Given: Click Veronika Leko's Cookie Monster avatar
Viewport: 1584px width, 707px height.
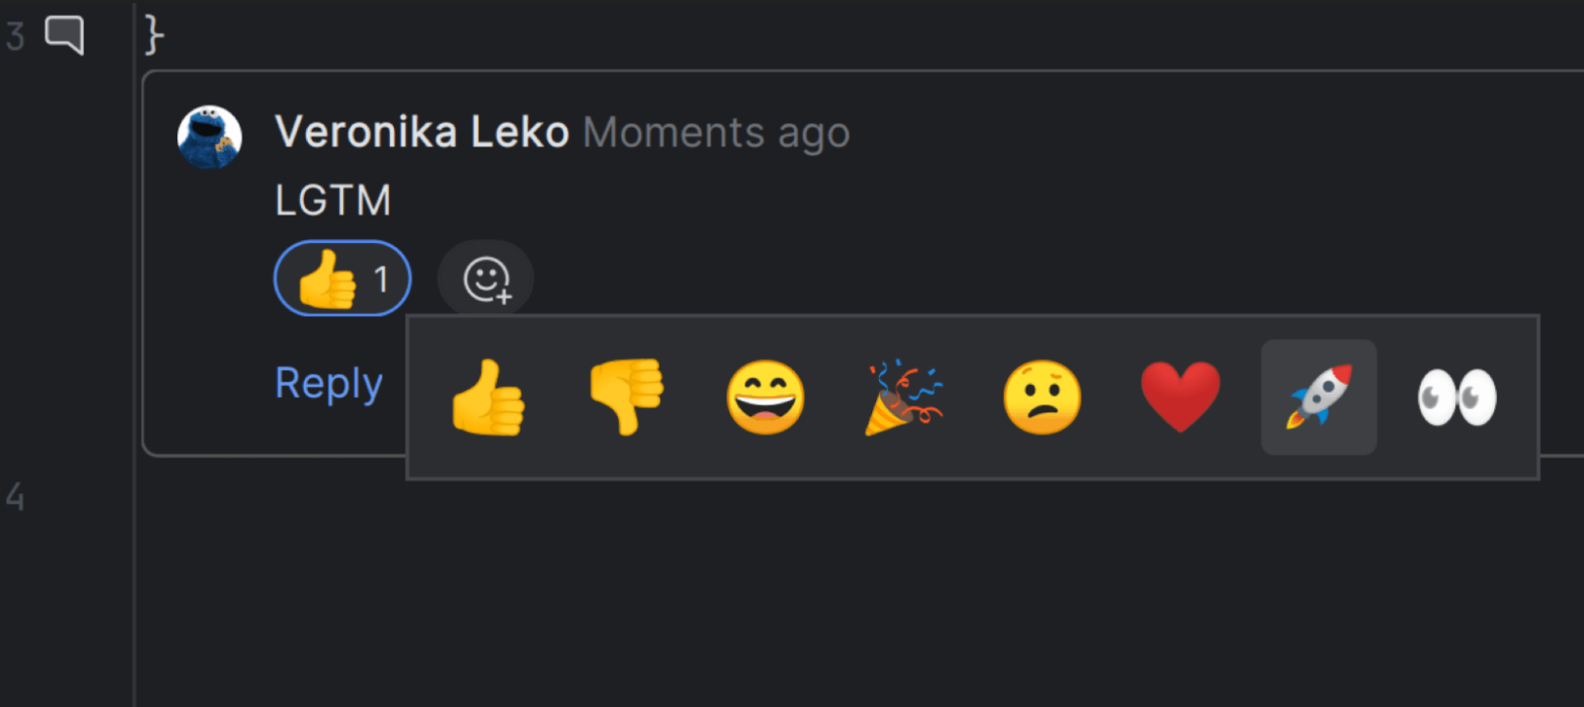Looking at the screenshot, I should pyautogui.click(x=209, y=137).
